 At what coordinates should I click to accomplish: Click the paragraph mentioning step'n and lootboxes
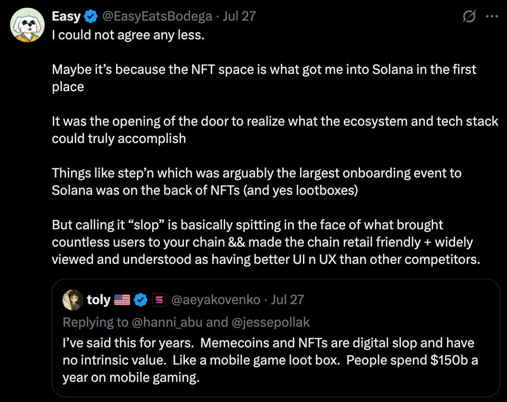click(256, 181)
